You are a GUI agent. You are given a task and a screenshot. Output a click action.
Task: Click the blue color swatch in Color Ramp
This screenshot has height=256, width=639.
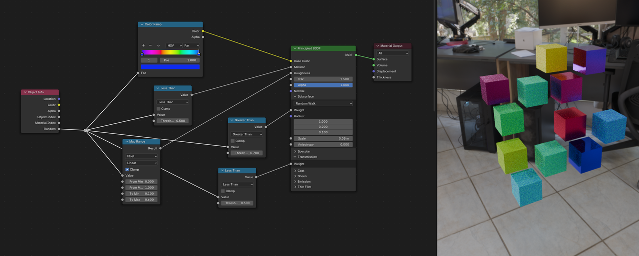point(170,67)
